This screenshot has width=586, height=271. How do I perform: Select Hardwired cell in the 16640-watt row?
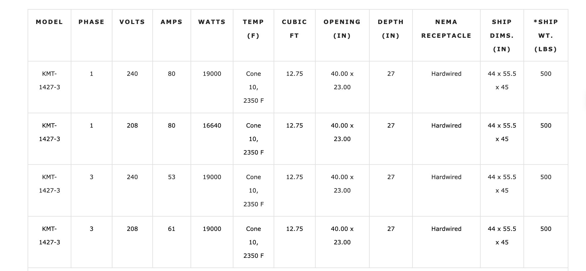(x=446, y=126)
